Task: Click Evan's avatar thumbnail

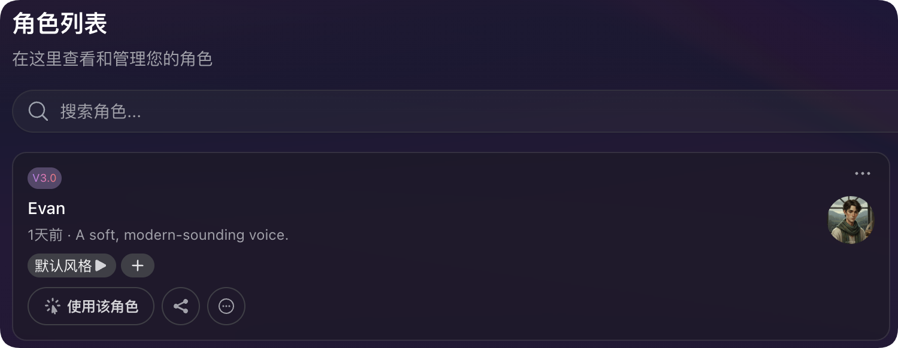Action: [x=851, y=220]
